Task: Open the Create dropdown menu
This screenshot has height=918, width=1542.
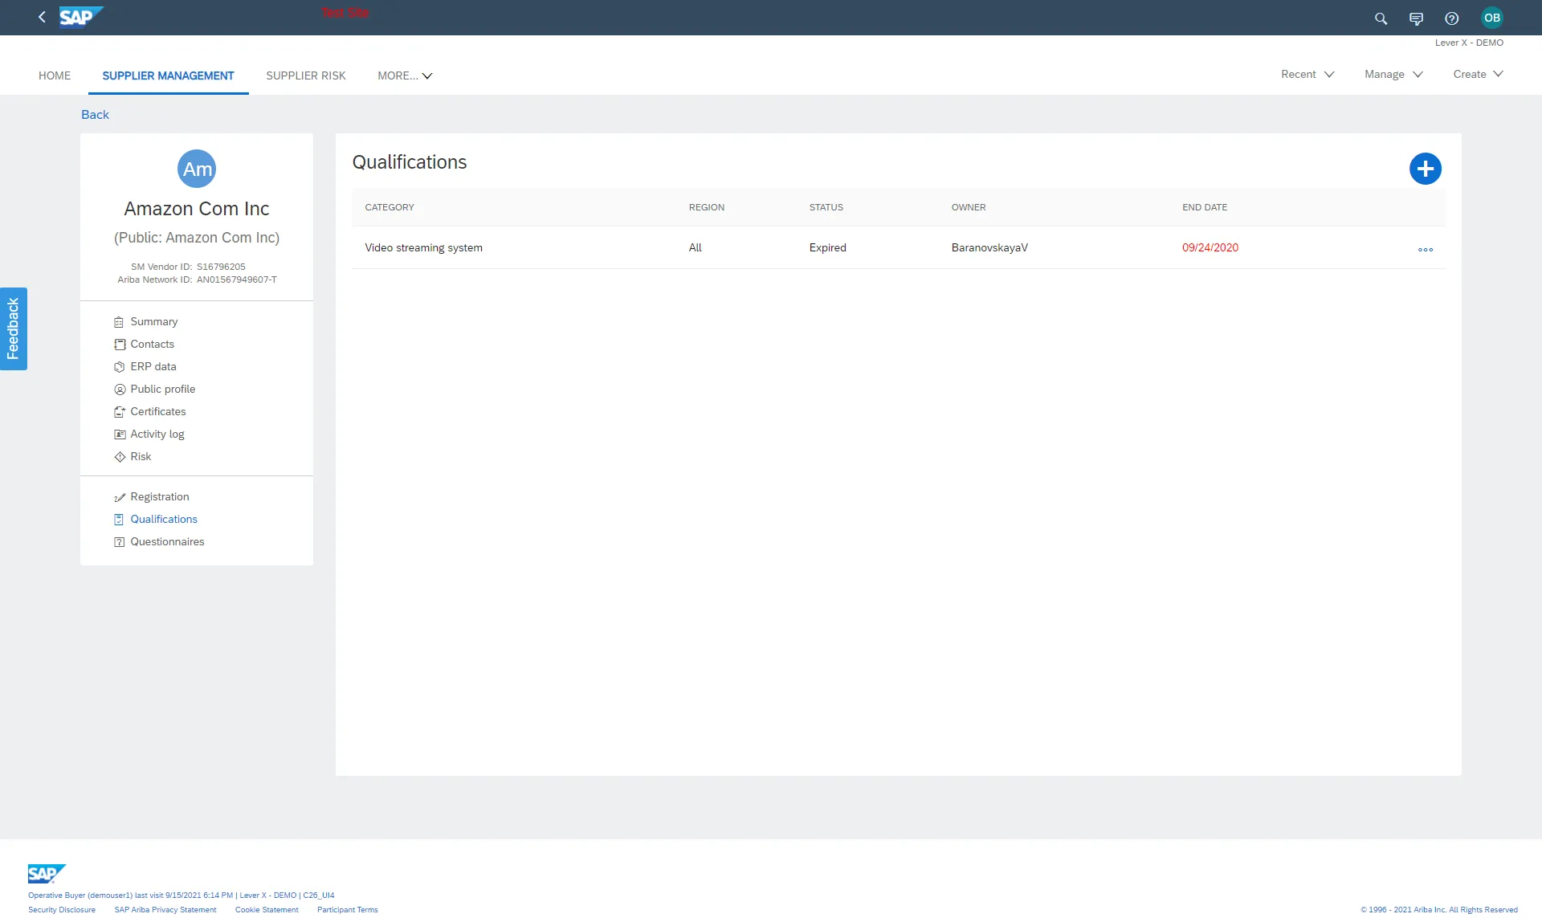Action: [x=1479, y=73]
